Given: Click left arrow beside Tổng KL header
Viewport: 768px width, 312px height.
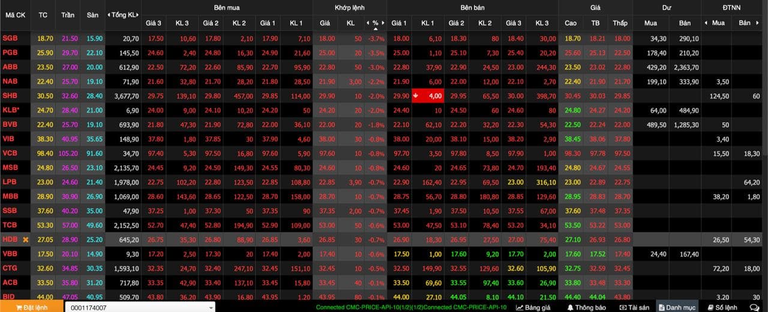Looking at the screenshot, I should (108, 14).
